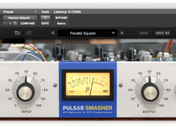This screenshot has width=176, height=127.
Task: Click the VU meter display
Action: point(88,85)
